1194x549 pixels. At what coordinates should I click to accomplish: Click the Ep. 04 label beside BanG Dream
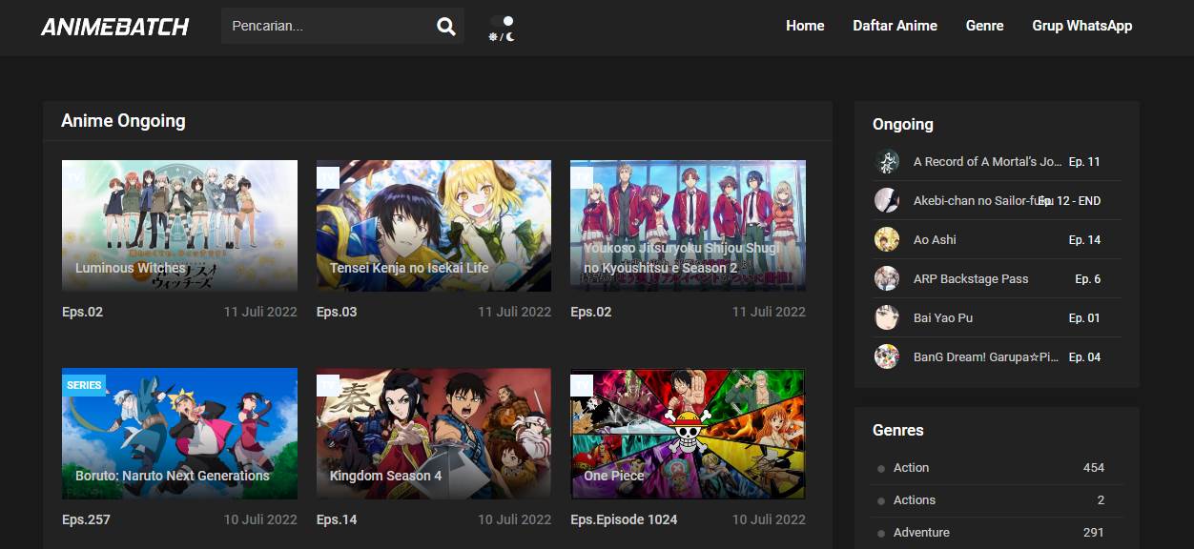pos(1084,356)
